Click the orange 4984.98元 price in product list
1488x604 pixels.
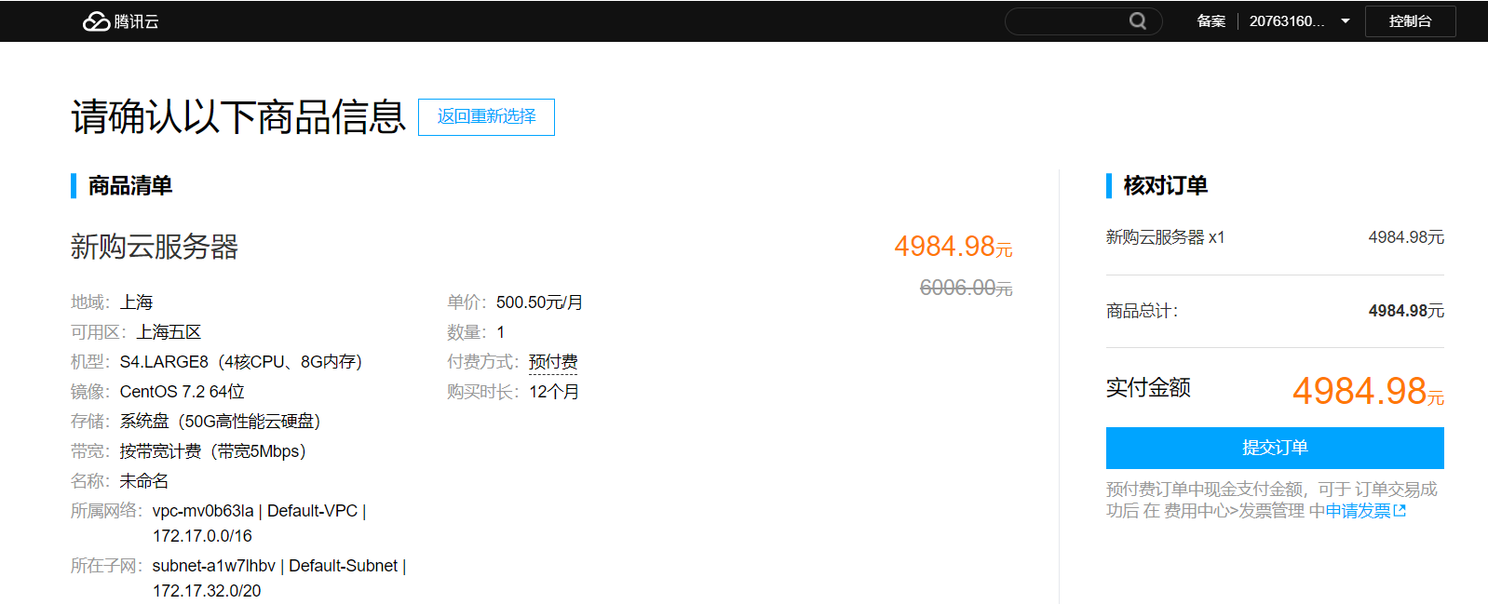pyautogui.click(x=954, y=247)
